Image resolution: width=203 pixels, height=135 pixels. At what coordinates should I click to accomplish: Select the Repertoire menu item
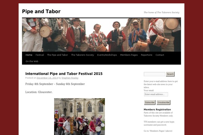click(x=146, y=55)
